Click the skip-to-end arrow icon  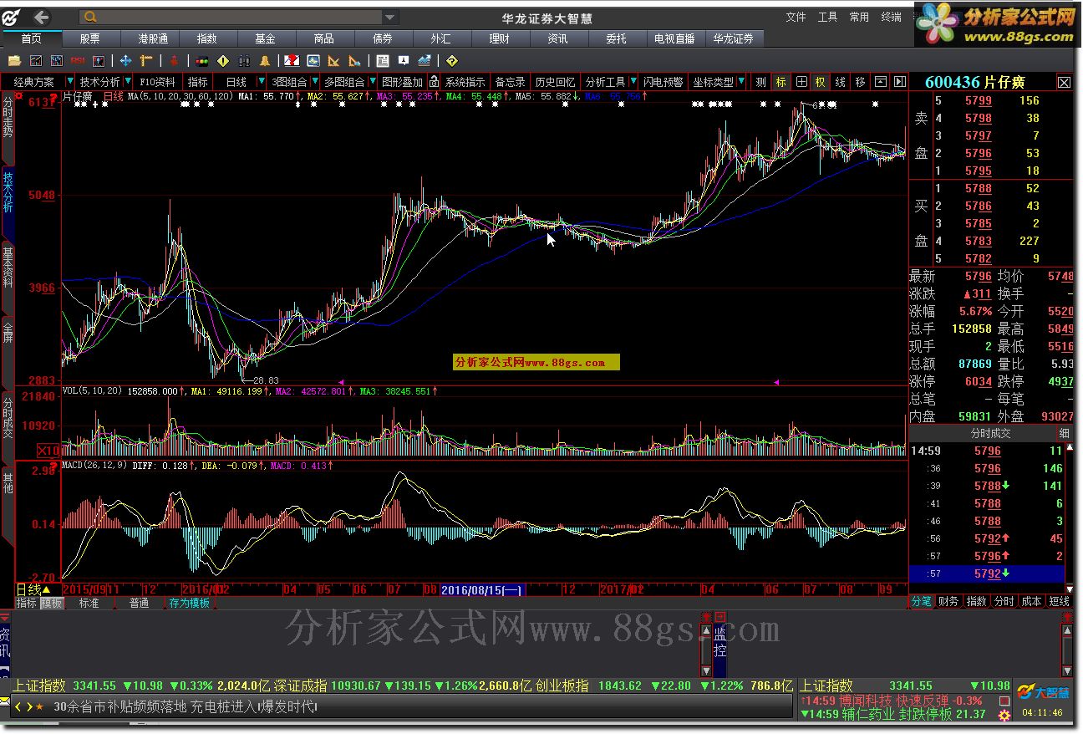click(899, 82)
